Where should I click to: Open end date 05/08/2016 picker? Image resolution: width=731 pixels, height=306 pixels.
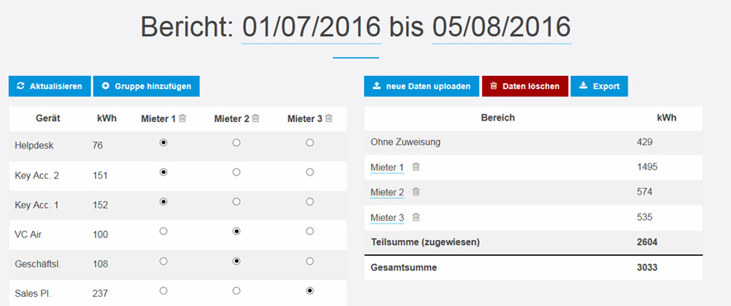[x=502, y=28]
